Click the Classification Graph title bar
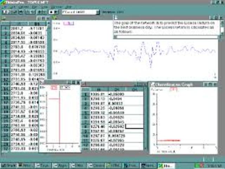This screenshot has width=225, height=169. click(x=184, y=84)
